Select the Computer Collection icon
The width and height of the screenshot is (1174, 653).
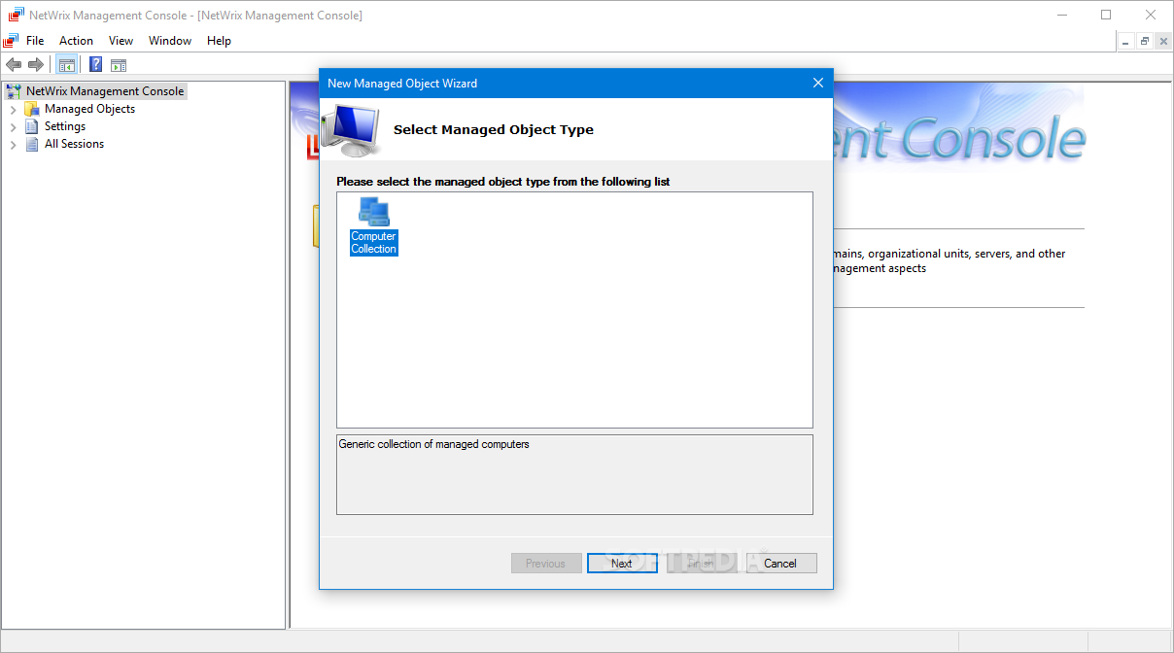click(374, 211)
